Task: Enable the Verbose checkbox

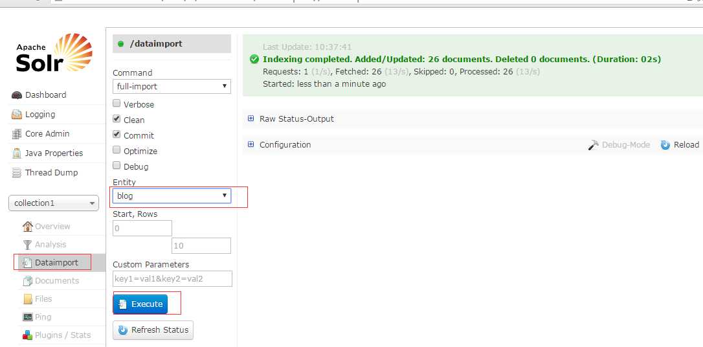Action: tap(117, 104)
